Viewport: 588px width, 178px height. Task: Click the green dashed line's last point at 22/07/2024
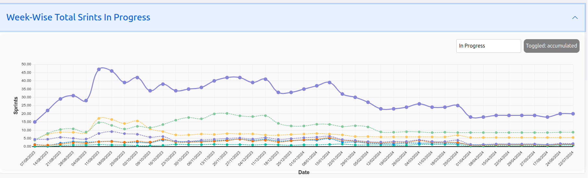tap(573, 132)
